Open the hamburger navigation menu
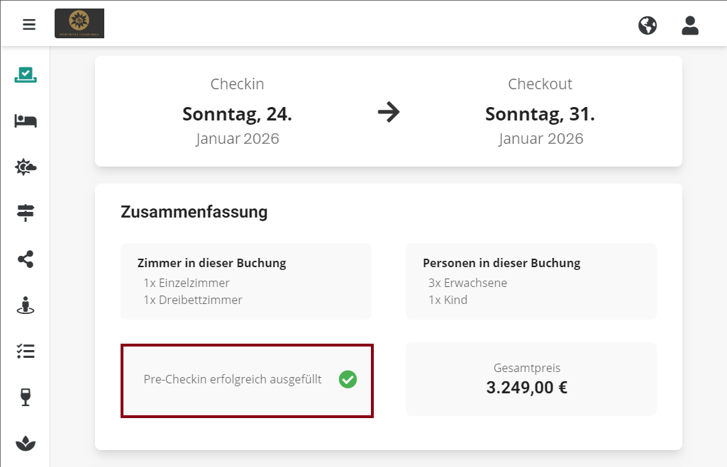This screenshot has width=727, height=467. pos(28,24)
